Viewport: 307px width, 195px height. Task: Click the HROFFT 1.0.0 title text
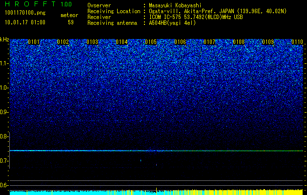(x=39, y=4)
